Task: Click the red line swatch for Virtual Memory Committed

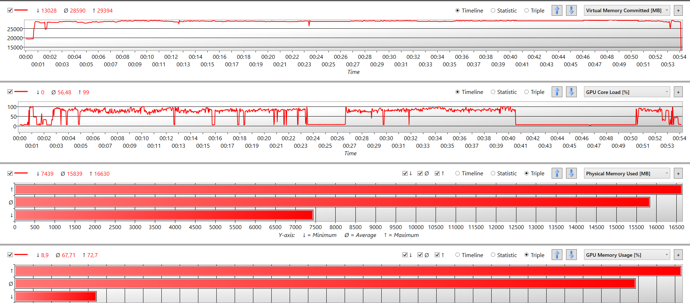Action: pyautogui.click(x=21, y=10)
